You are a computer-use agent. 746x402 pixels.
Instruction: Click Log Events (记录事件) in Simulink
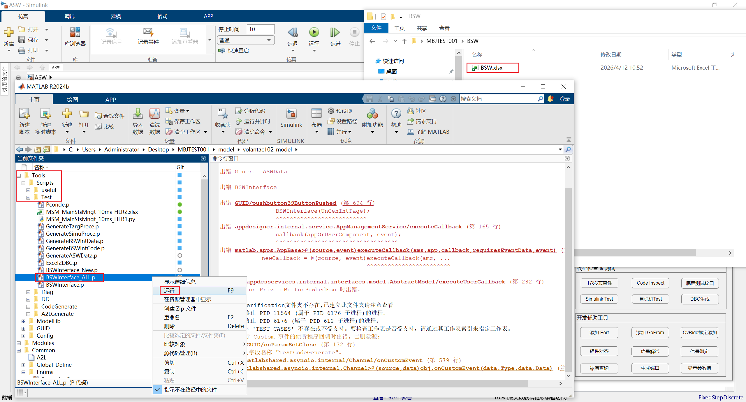click(148, 36)
